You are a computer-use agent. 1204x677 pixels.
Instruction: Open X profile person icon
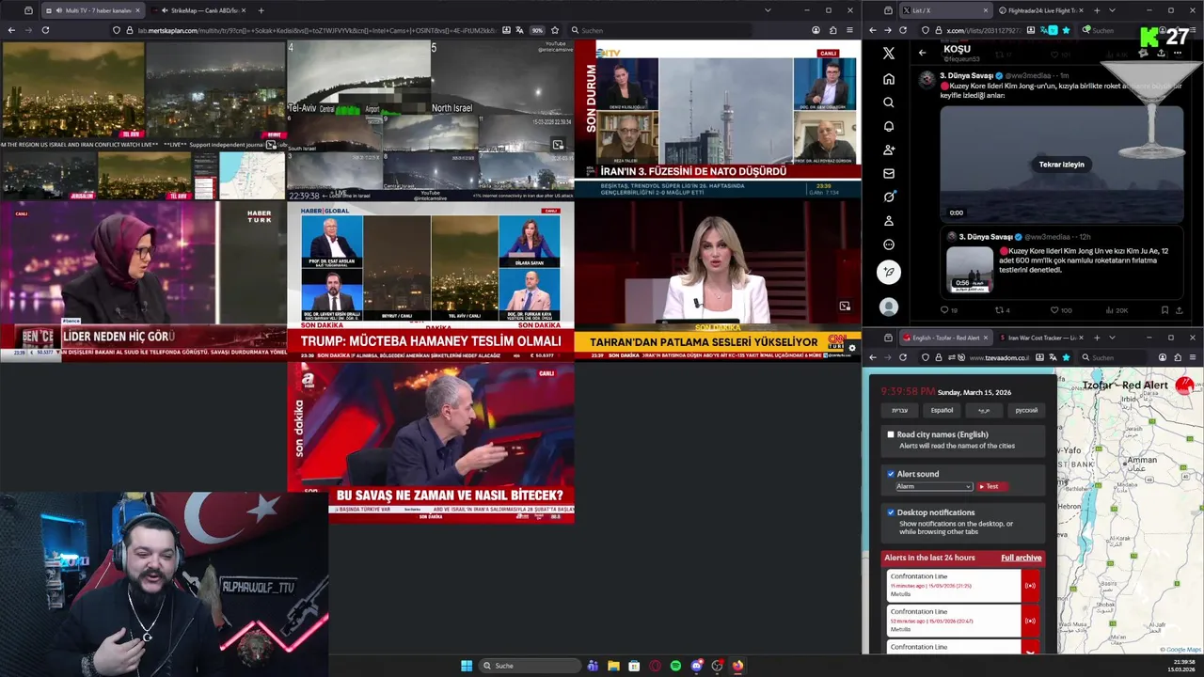point(888,221)
